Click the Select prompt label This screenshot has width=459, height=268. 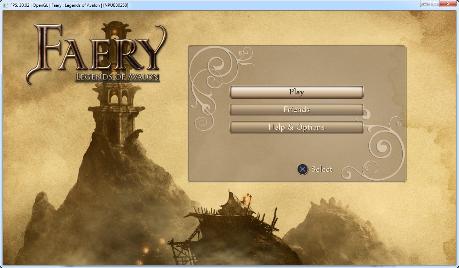pos(322,169)
